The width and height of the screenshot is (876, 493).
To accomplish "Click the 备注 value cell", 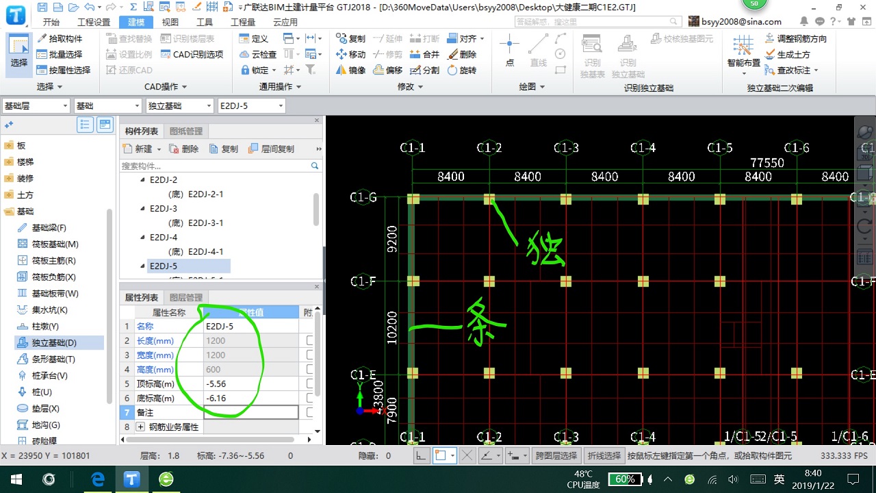I will pyautogui.click(x=251, y=412).
